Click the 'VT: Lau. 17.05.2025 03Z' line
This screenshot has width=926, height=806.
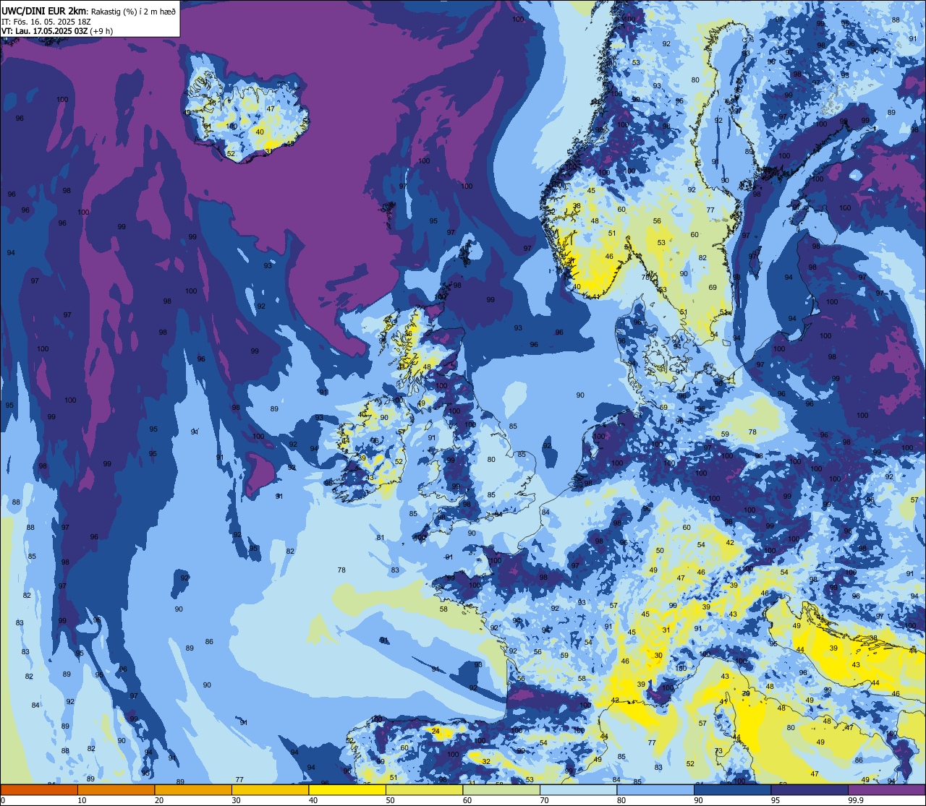[44, 30]
